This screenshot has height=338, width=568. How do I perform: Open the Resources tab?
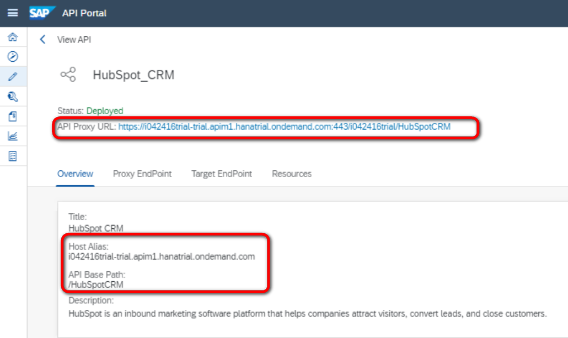292,174
